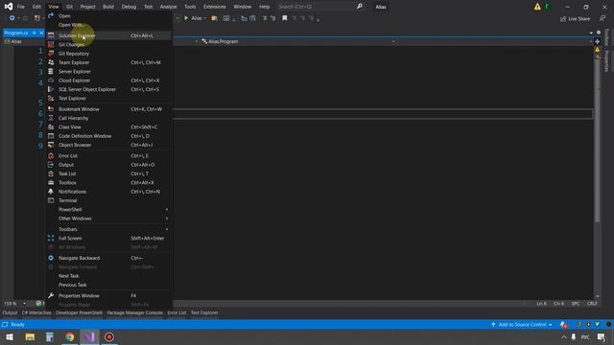Open the Analyze menu
The width and height of the screenshot is (614, 345).
(x=169, y=7)
